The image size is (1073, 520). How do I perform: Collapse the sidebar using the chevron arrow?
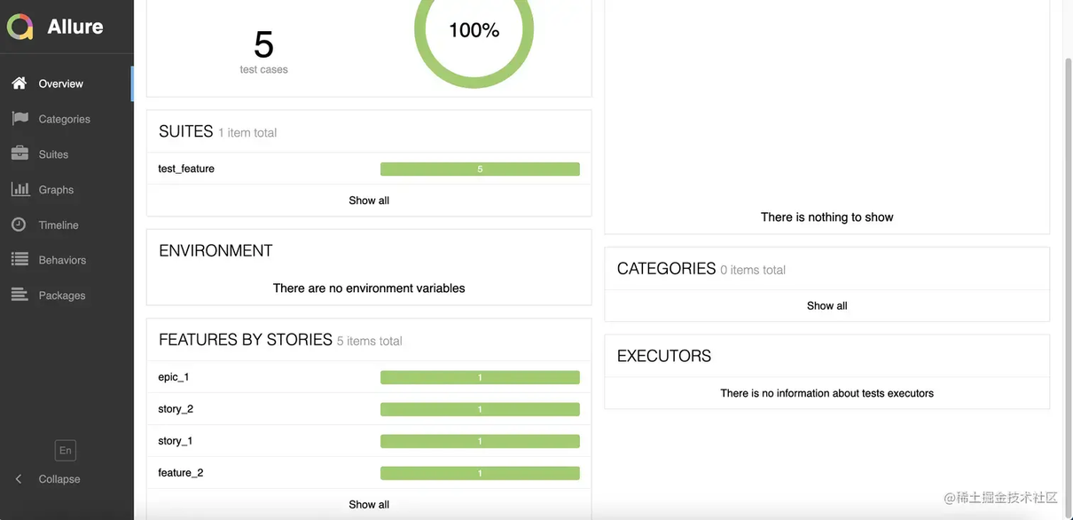coord(19,479)
